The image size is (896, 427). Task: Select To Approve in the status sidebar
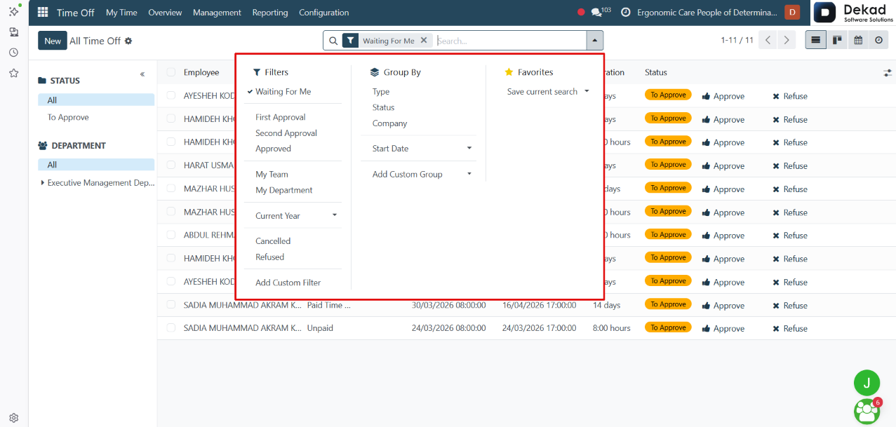tap(68, 117)
